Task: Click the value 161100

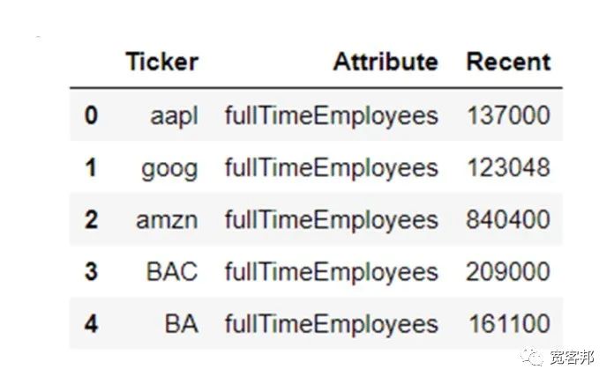Action: point(509,324)
